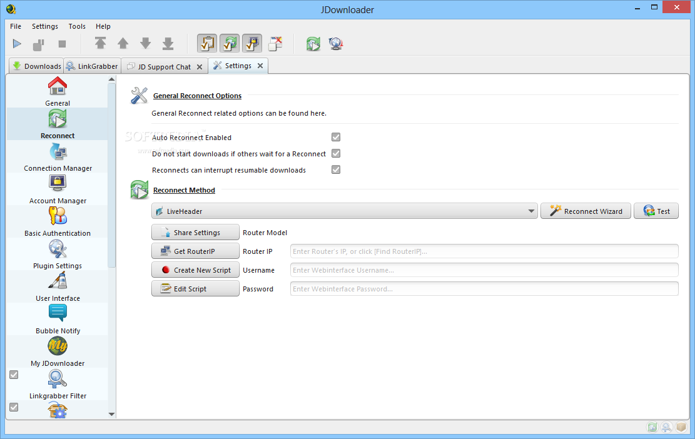Move selection up arrow icon
Viewport: 695px width, 439px height.
click(123, 43)
